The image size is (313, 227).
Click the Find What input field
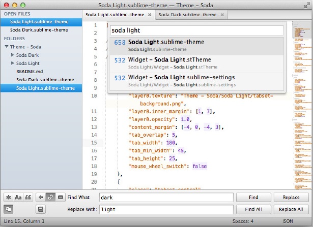tap(166, 198)
